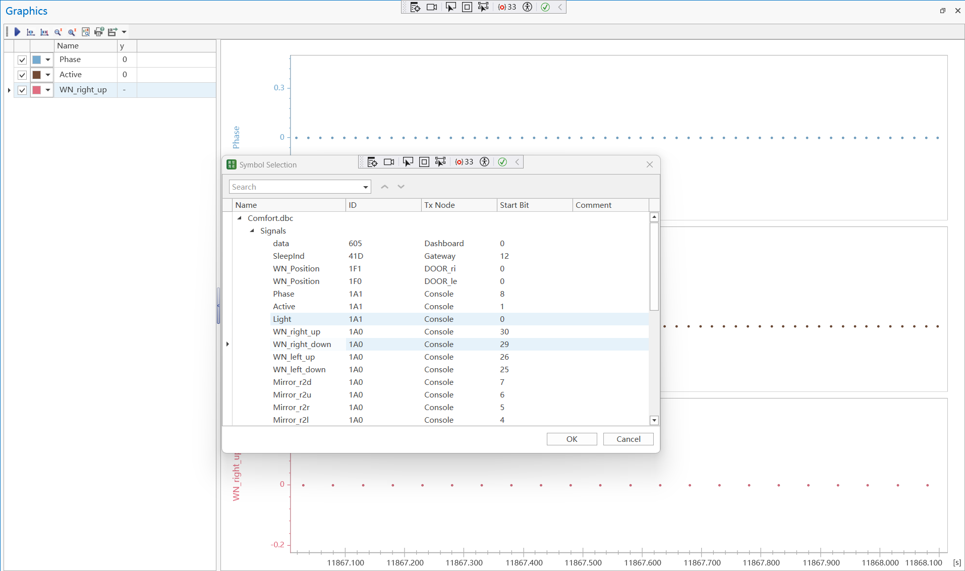Click chart magnifier icon in Graphics toolbar

pyautogui.click(x=85, y=32)
